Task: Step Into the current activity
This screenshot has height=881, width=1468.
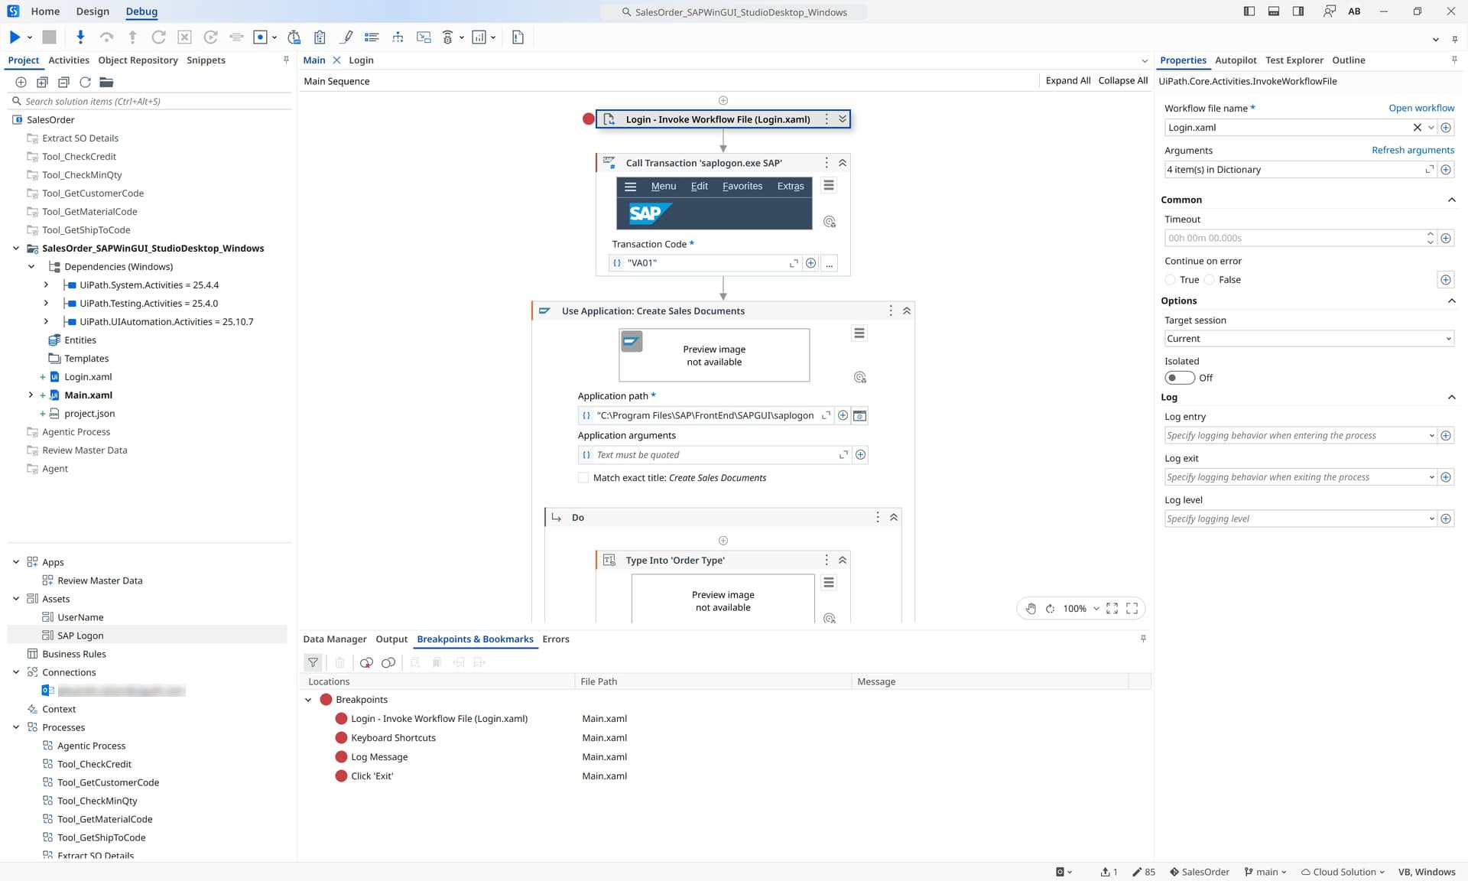Action: tap(80, 37)
